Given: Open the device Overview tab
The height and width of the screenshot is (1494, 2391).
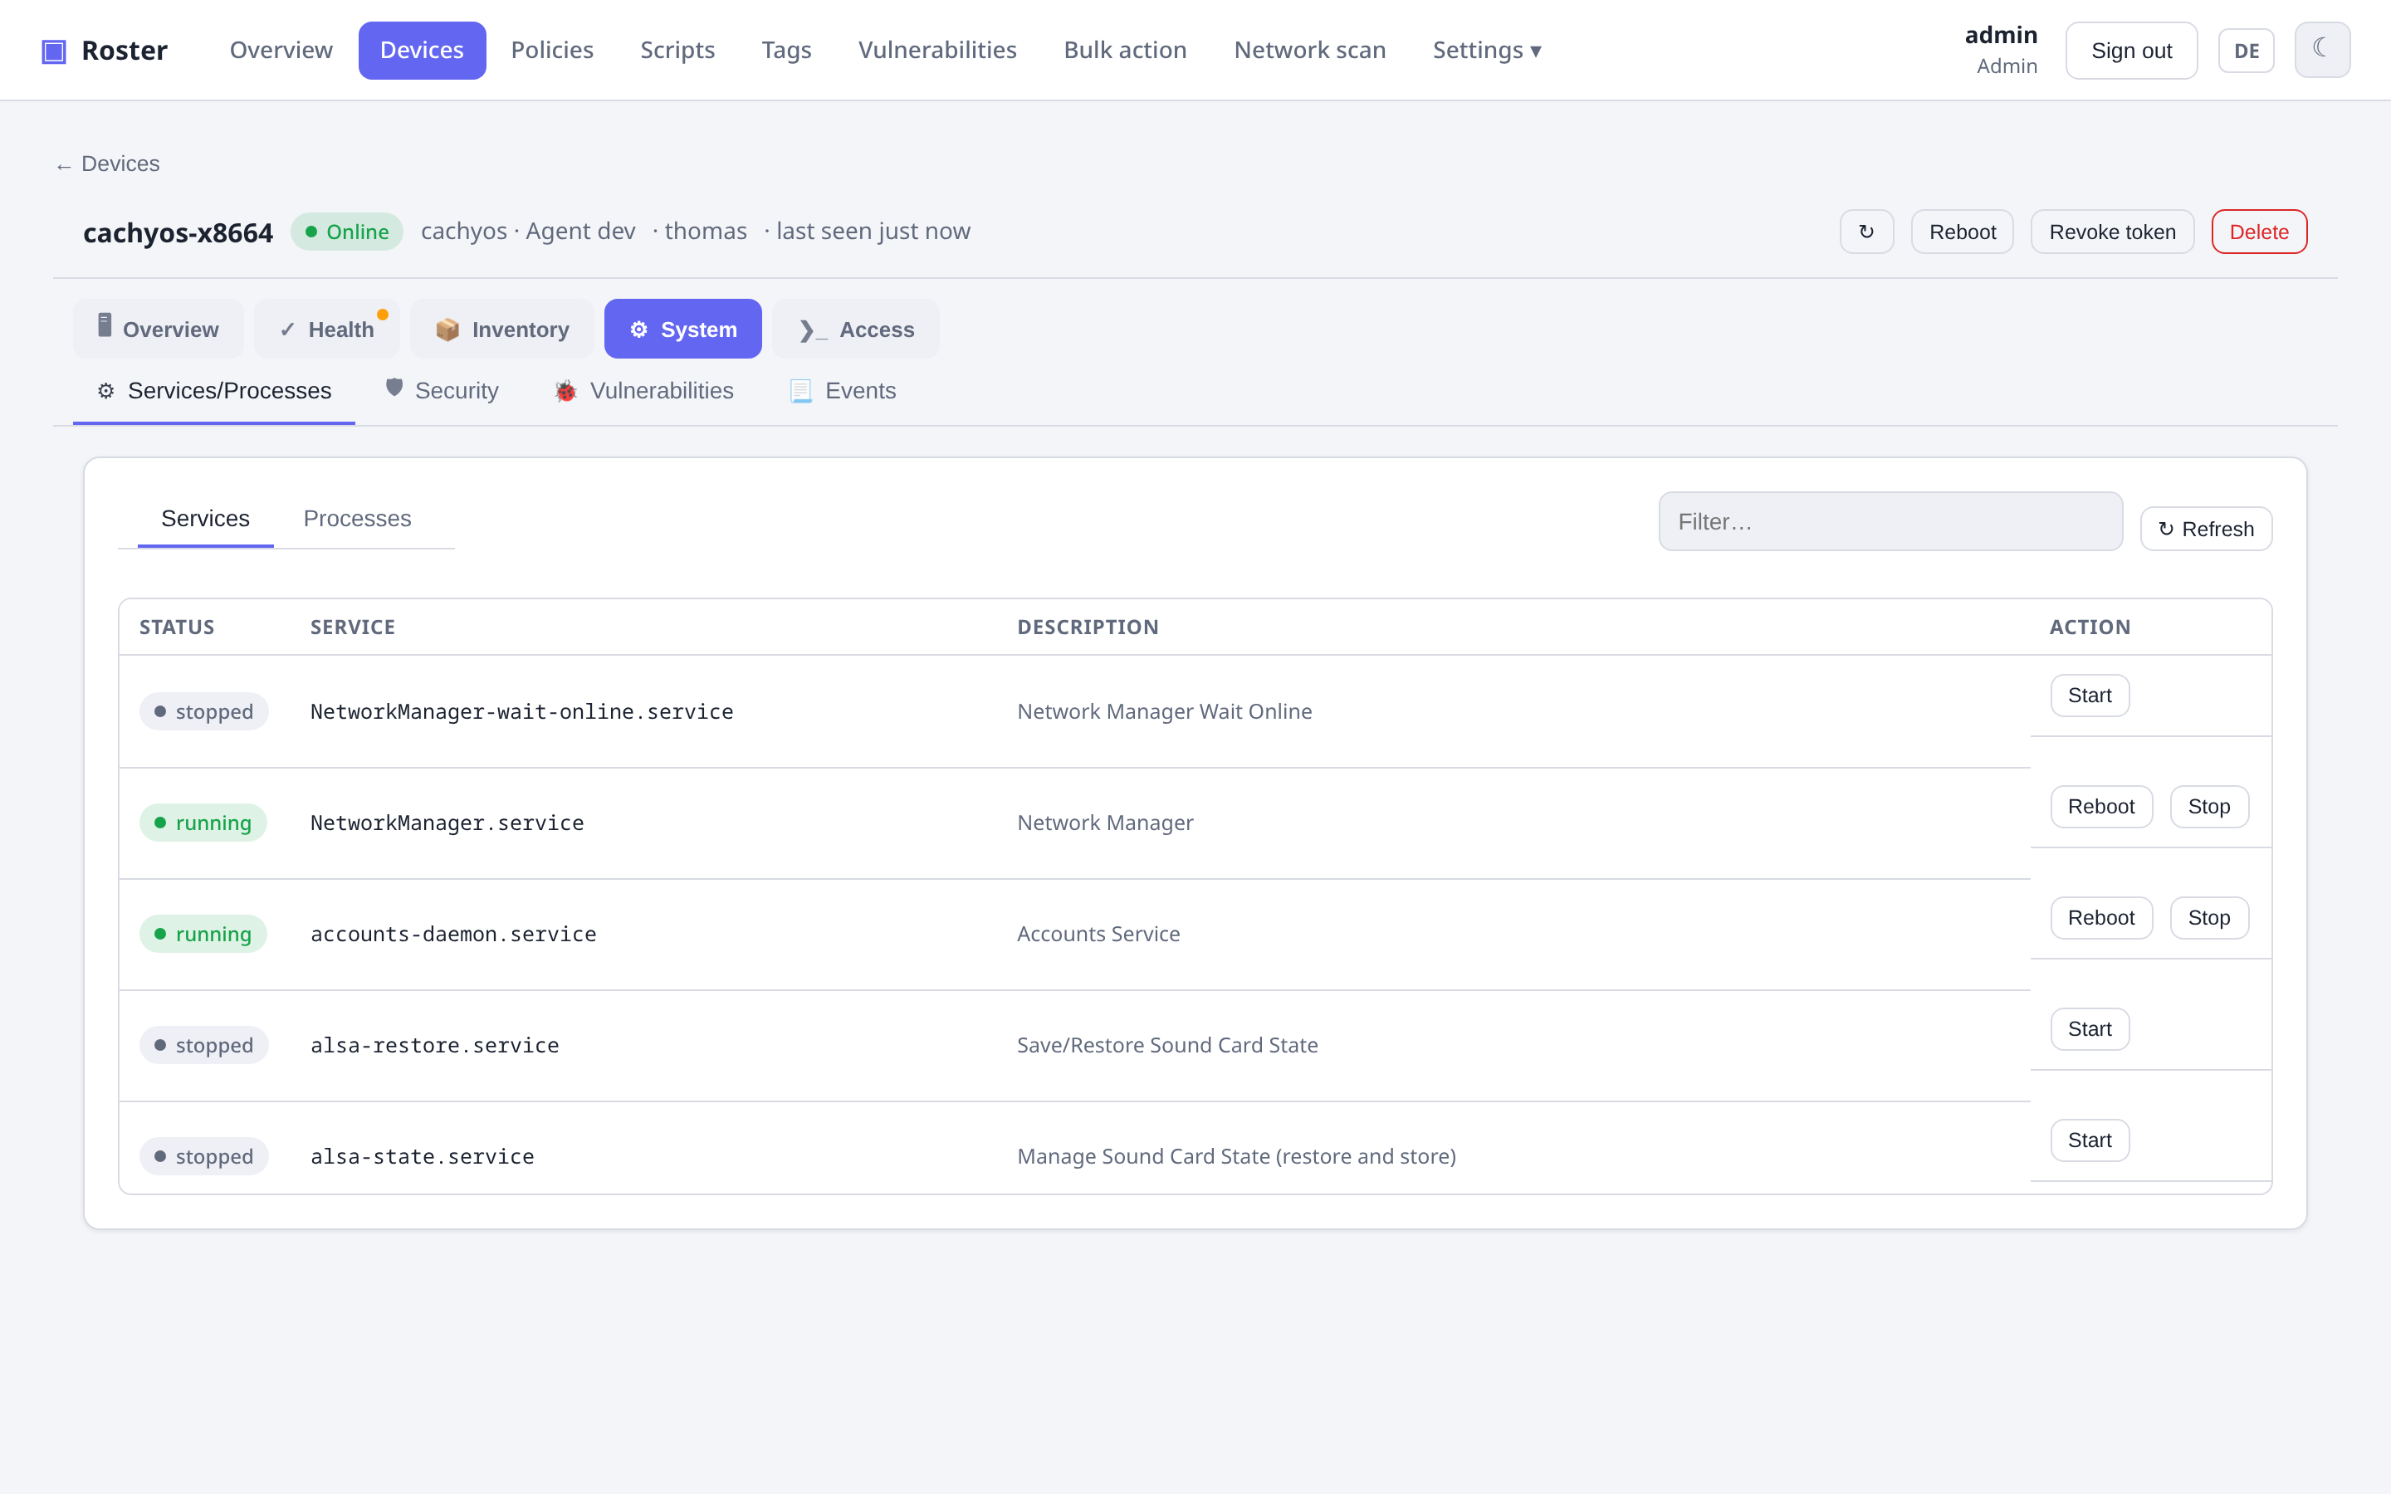Looking at the screenshot, I should pos(158,329).
